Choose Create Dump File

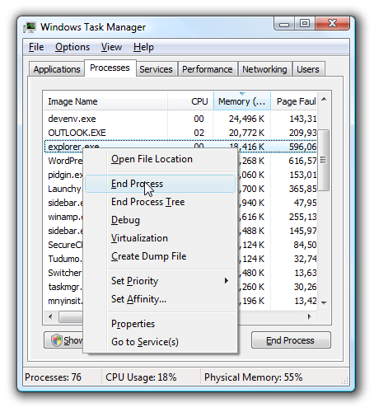click(x=161, y=256)
